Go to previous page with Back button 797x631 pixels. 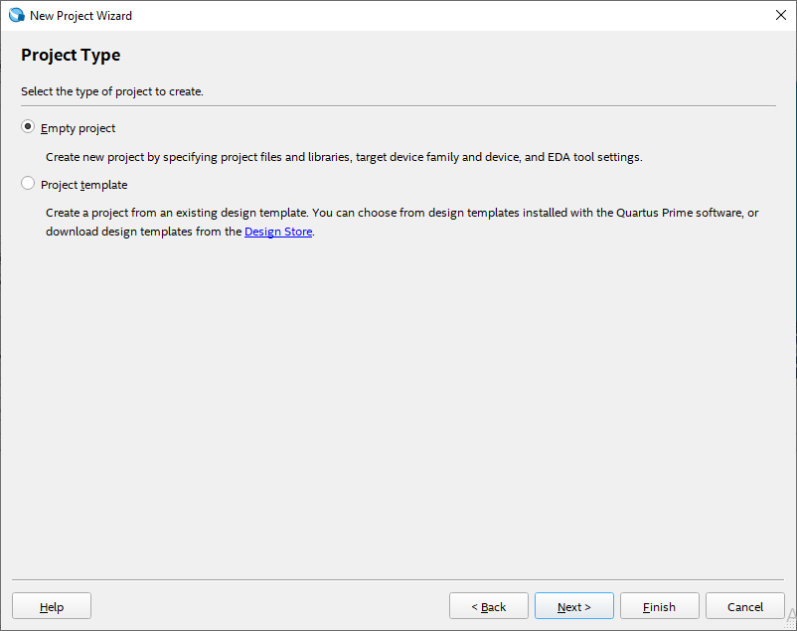488,606
